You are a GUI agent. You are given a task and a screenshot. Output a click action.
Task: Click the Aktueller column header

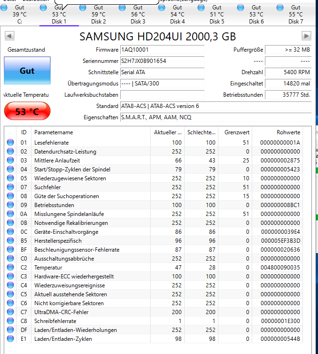point(167,132)
